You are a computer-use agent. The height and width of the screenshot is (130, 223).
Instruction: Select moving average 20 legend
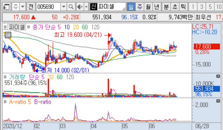[x=76, y=27]
